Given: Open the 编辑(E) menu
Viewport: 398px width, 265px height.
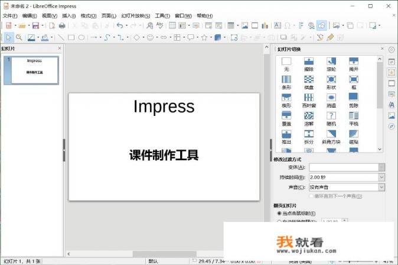Looking at the screenshot, I should click(x=30, y=16).
